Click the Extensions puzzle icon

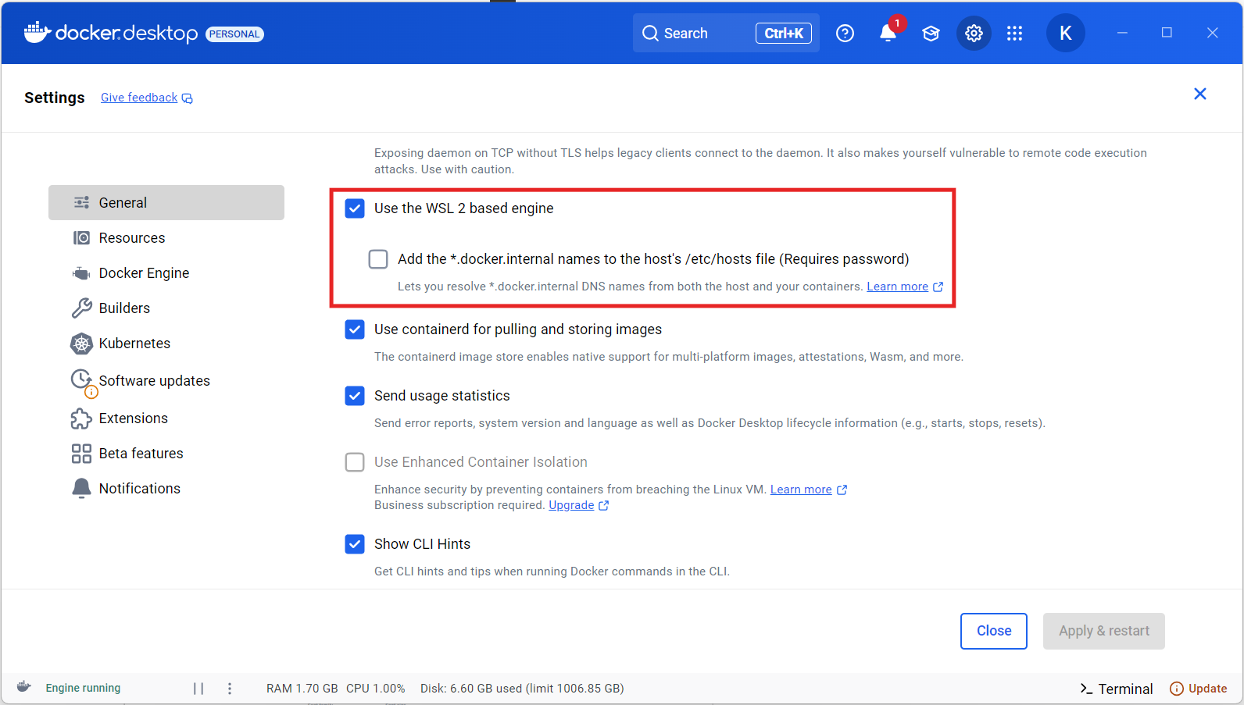pyautogui.click(x=81, y=418)
